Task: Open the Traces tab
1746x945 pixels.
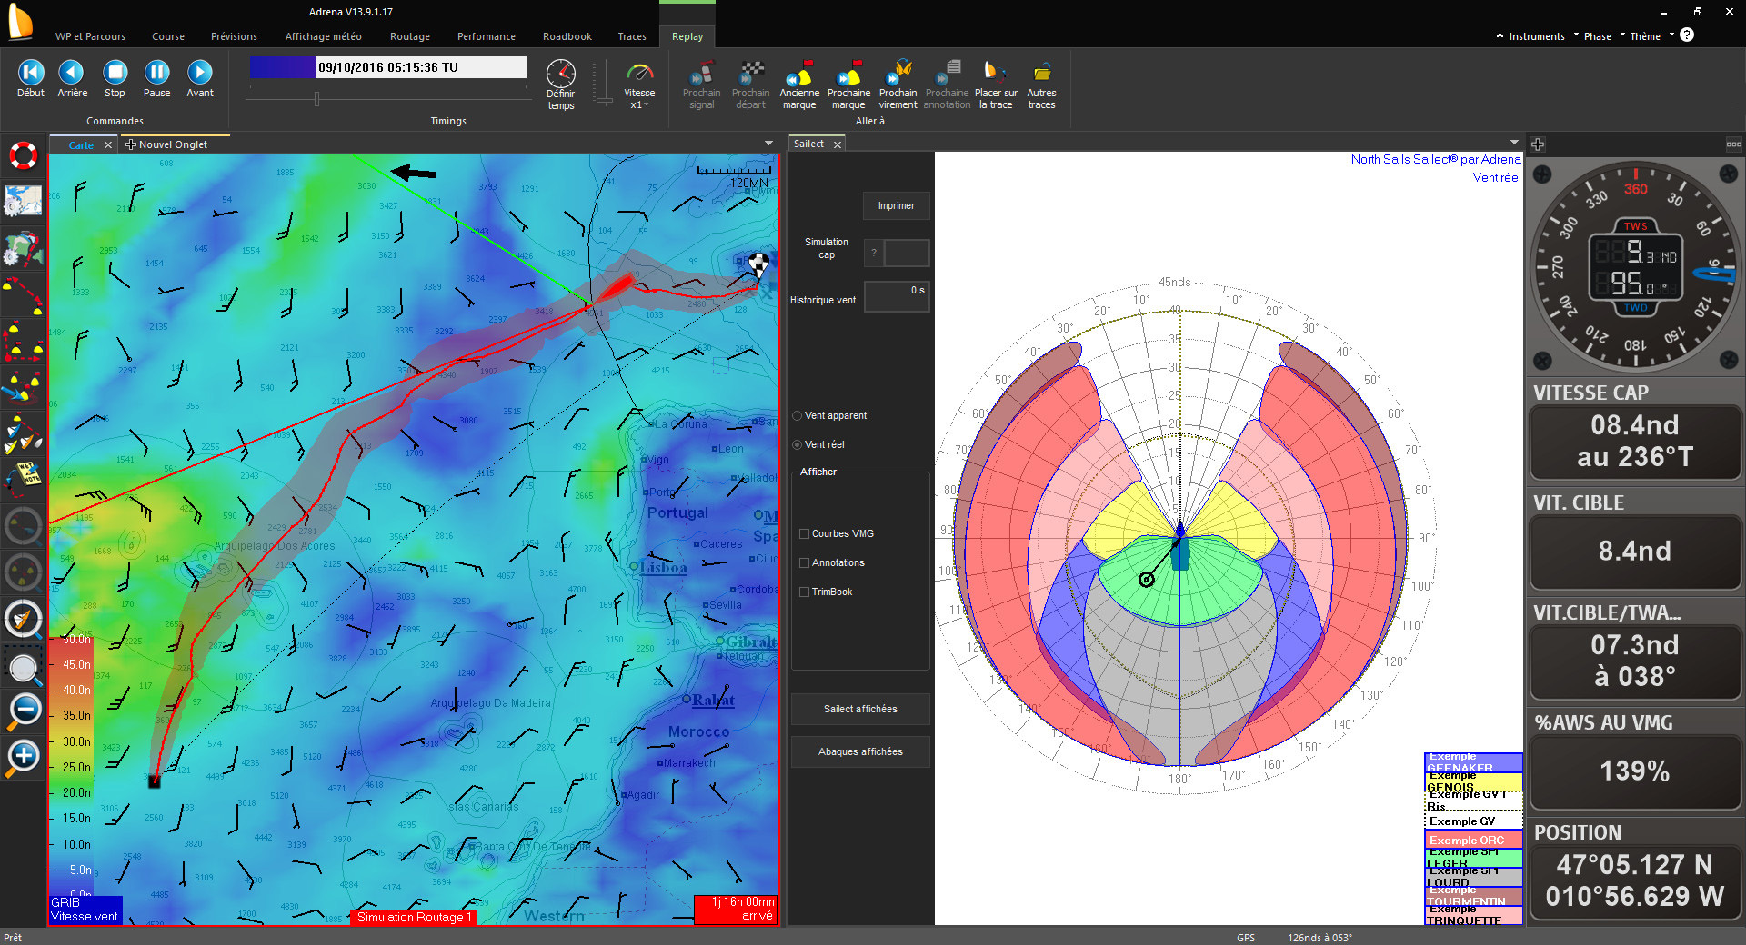Action: (632, 36)
